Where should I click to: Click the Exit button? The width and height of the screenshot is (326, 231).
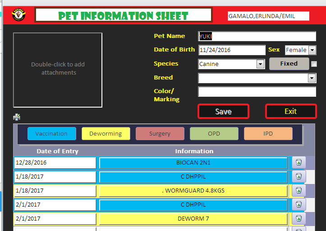click(x=290, y=111)
